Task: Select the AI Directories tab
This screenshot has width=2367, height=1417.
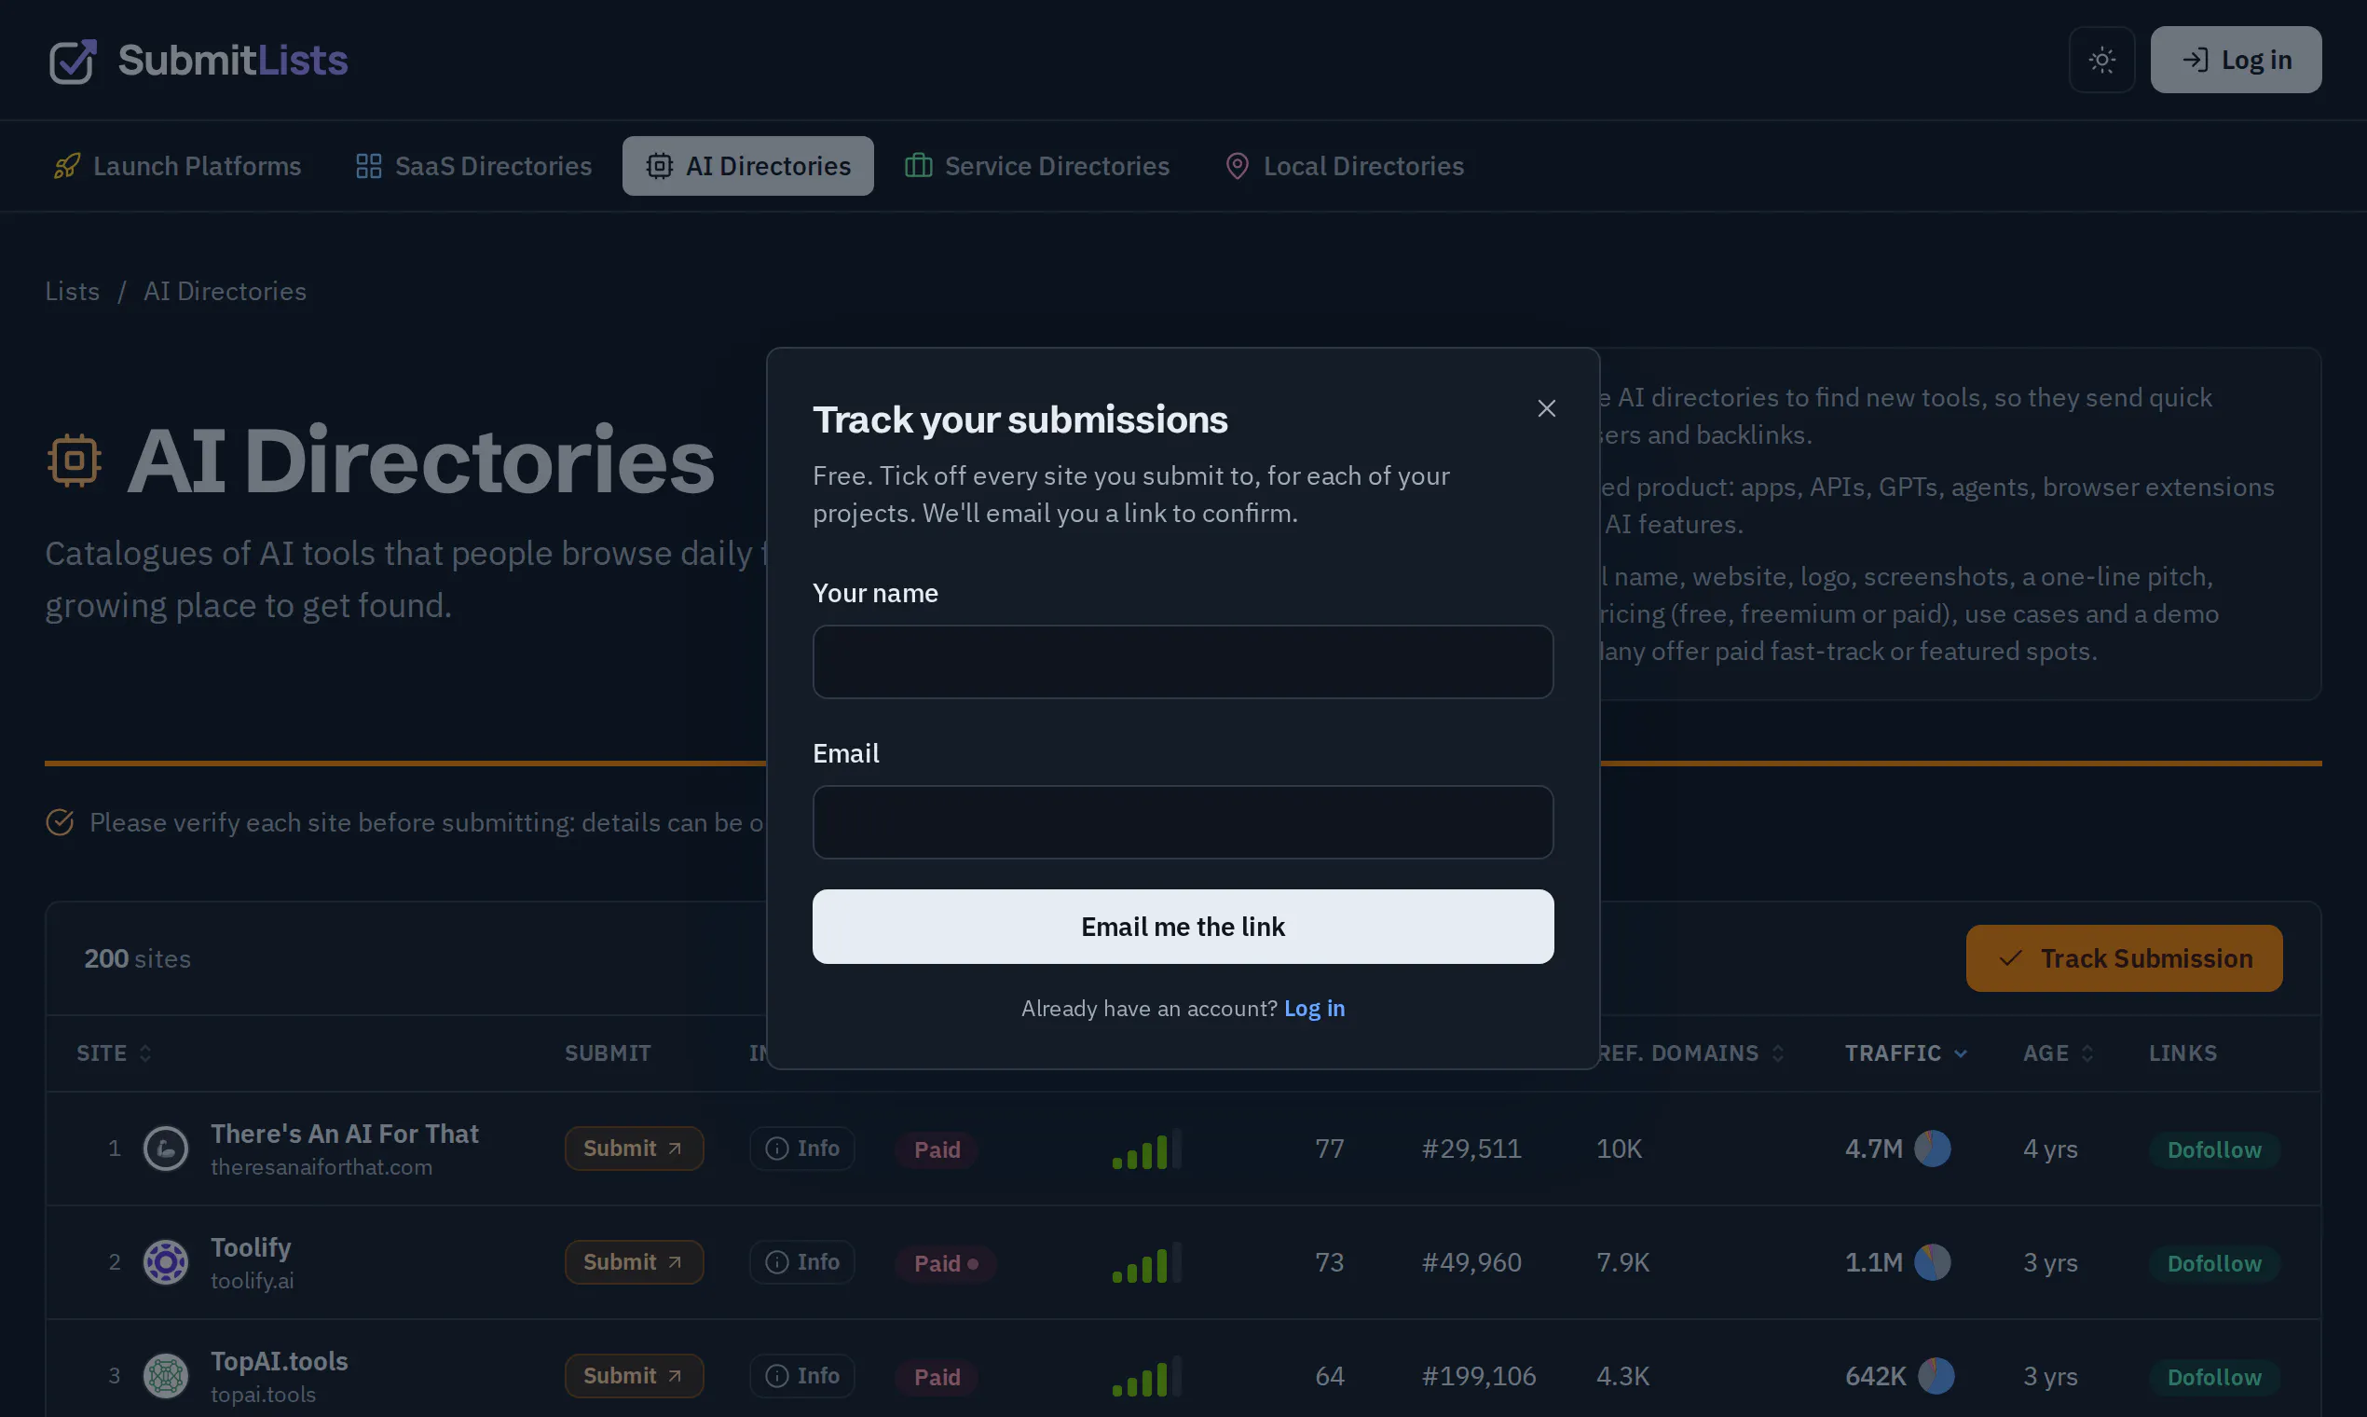Action: pos(747,166)
